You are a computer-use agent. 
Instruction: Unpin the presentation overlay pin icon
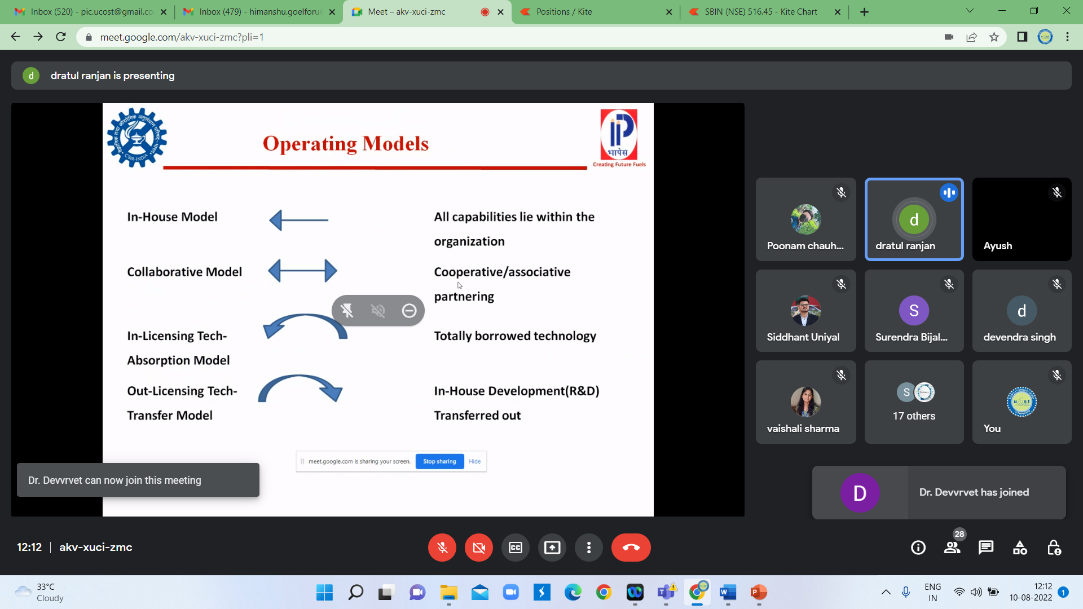(x=347, y=311)
